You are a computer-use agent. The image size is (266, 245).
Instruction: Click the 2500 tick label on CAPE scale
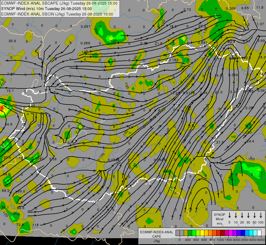[245, 240]
